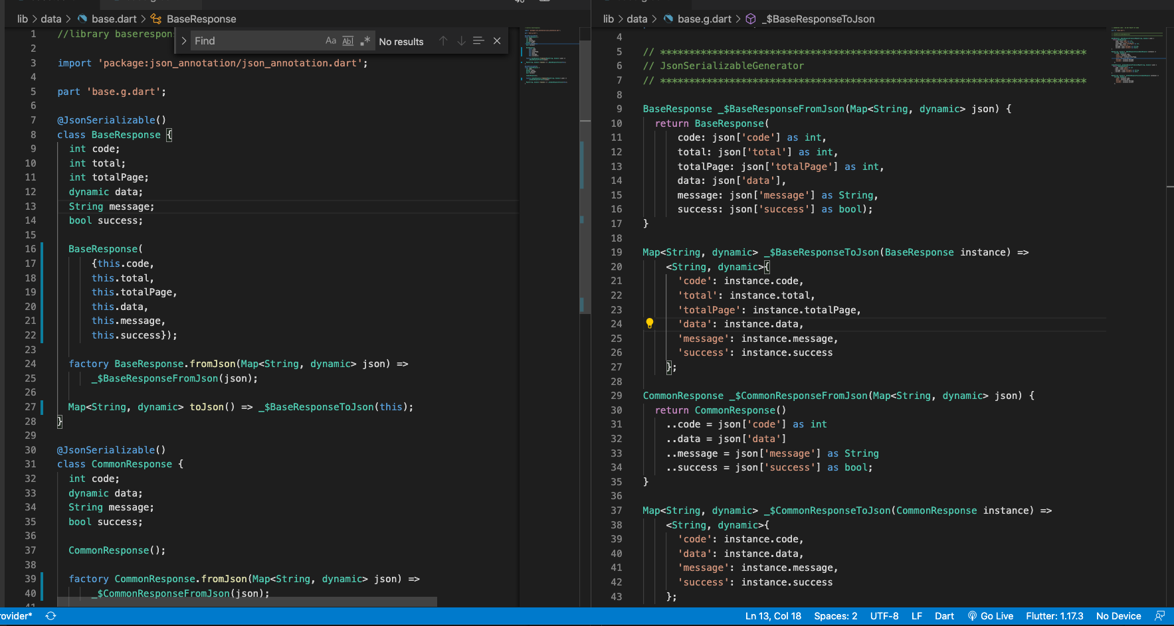The image size is (1174, 626).
Task: Click 'part 'base.g.dart';' line
Action: (x=112, y=92)
